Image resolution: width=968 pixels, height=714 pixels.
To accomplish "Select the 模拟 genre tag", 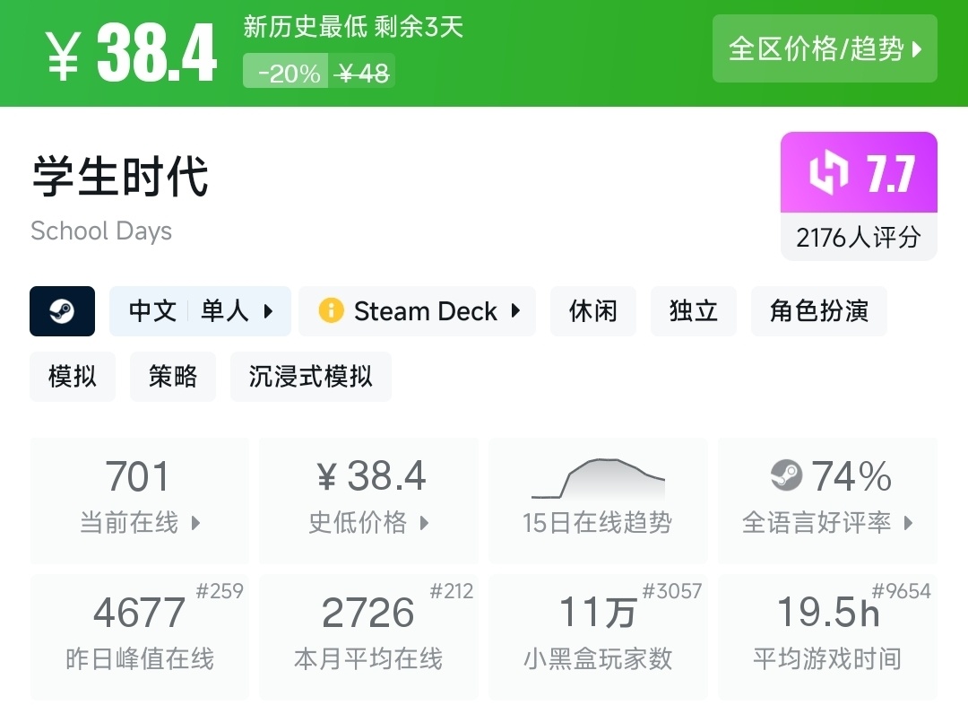I will pyautogui.click(x=73, y=376).
